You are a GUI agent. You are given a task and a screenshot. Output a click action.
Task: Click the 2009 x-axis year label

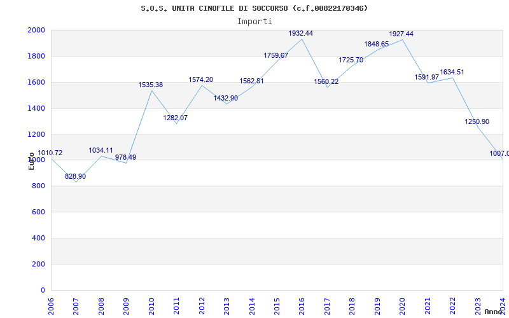tap(126, 307)
